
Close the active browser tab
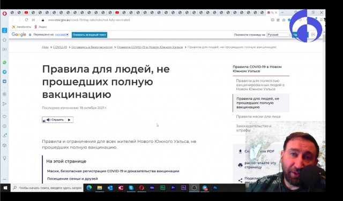[x=276, y=13]
